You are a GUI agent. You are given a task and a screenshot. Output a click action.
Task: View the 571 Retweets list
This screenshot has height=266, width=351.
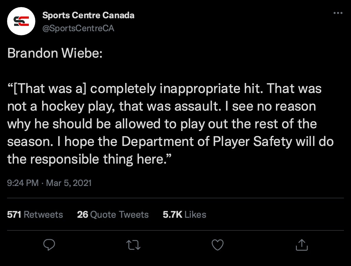click(35, 215)
